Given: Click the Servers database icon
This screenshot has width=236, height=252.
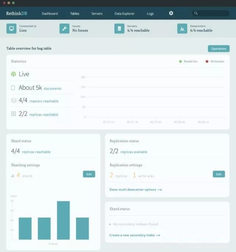Looking at the screenshot, I should [x=119, y=28].
